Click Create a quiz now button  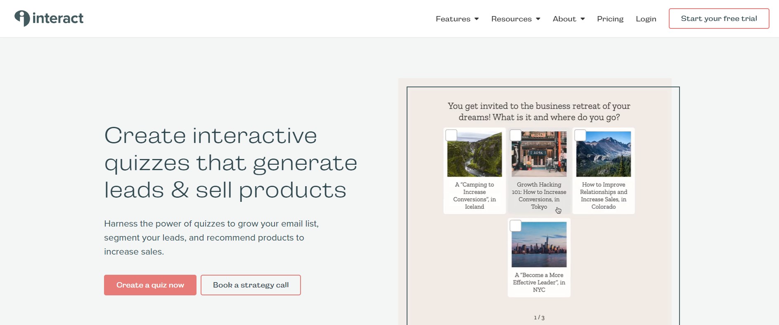tap(150, 285)
